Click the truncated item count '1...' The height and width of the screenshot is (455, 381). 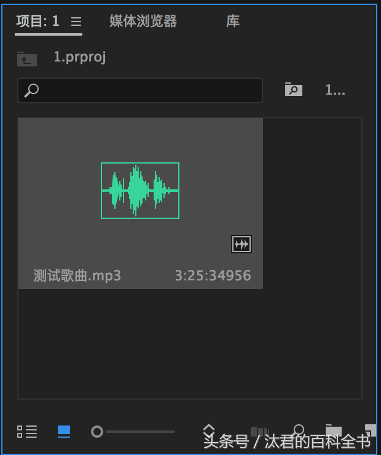point(335,90)
